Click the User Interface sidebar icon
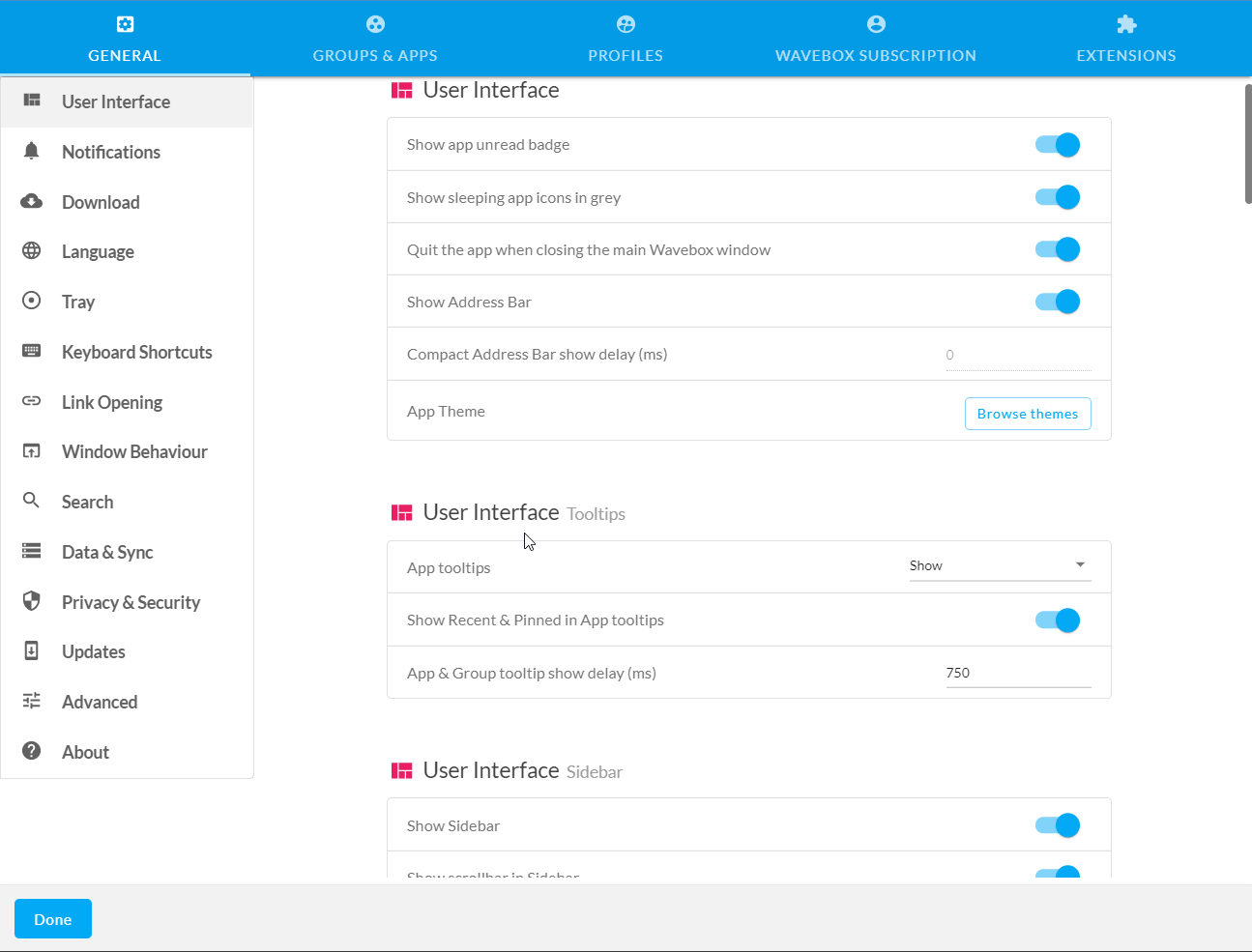Image resolution: width=1252 pixels, height=952 pixels. (32, 101)
